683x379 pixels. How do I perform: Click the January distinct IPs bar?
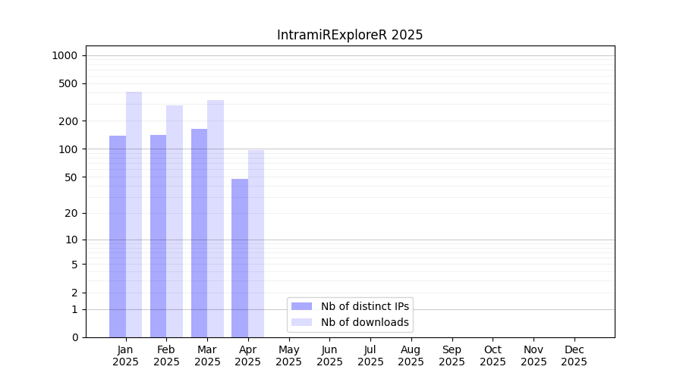[x=118, y=236]
